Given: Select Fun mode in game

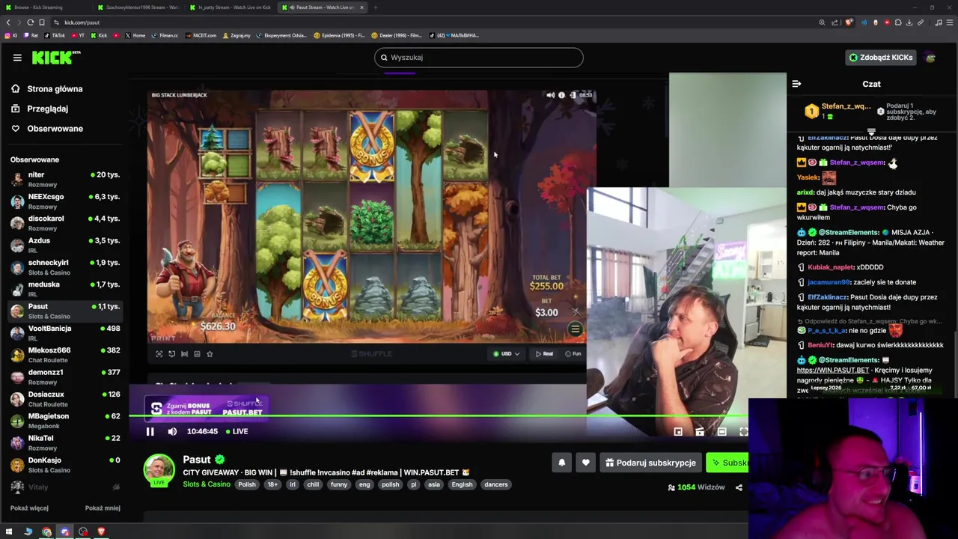Looking at the screenshot, I should pos(573,354).
